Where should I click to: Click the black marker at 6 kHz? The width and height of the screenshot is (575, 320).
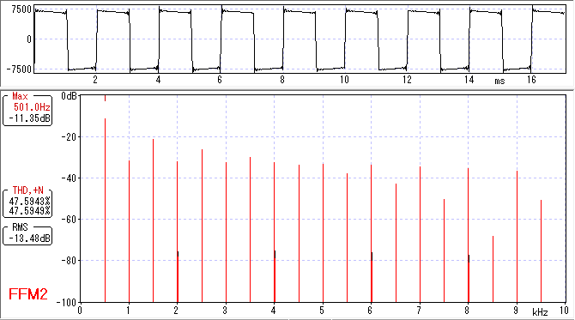(372, 257)
